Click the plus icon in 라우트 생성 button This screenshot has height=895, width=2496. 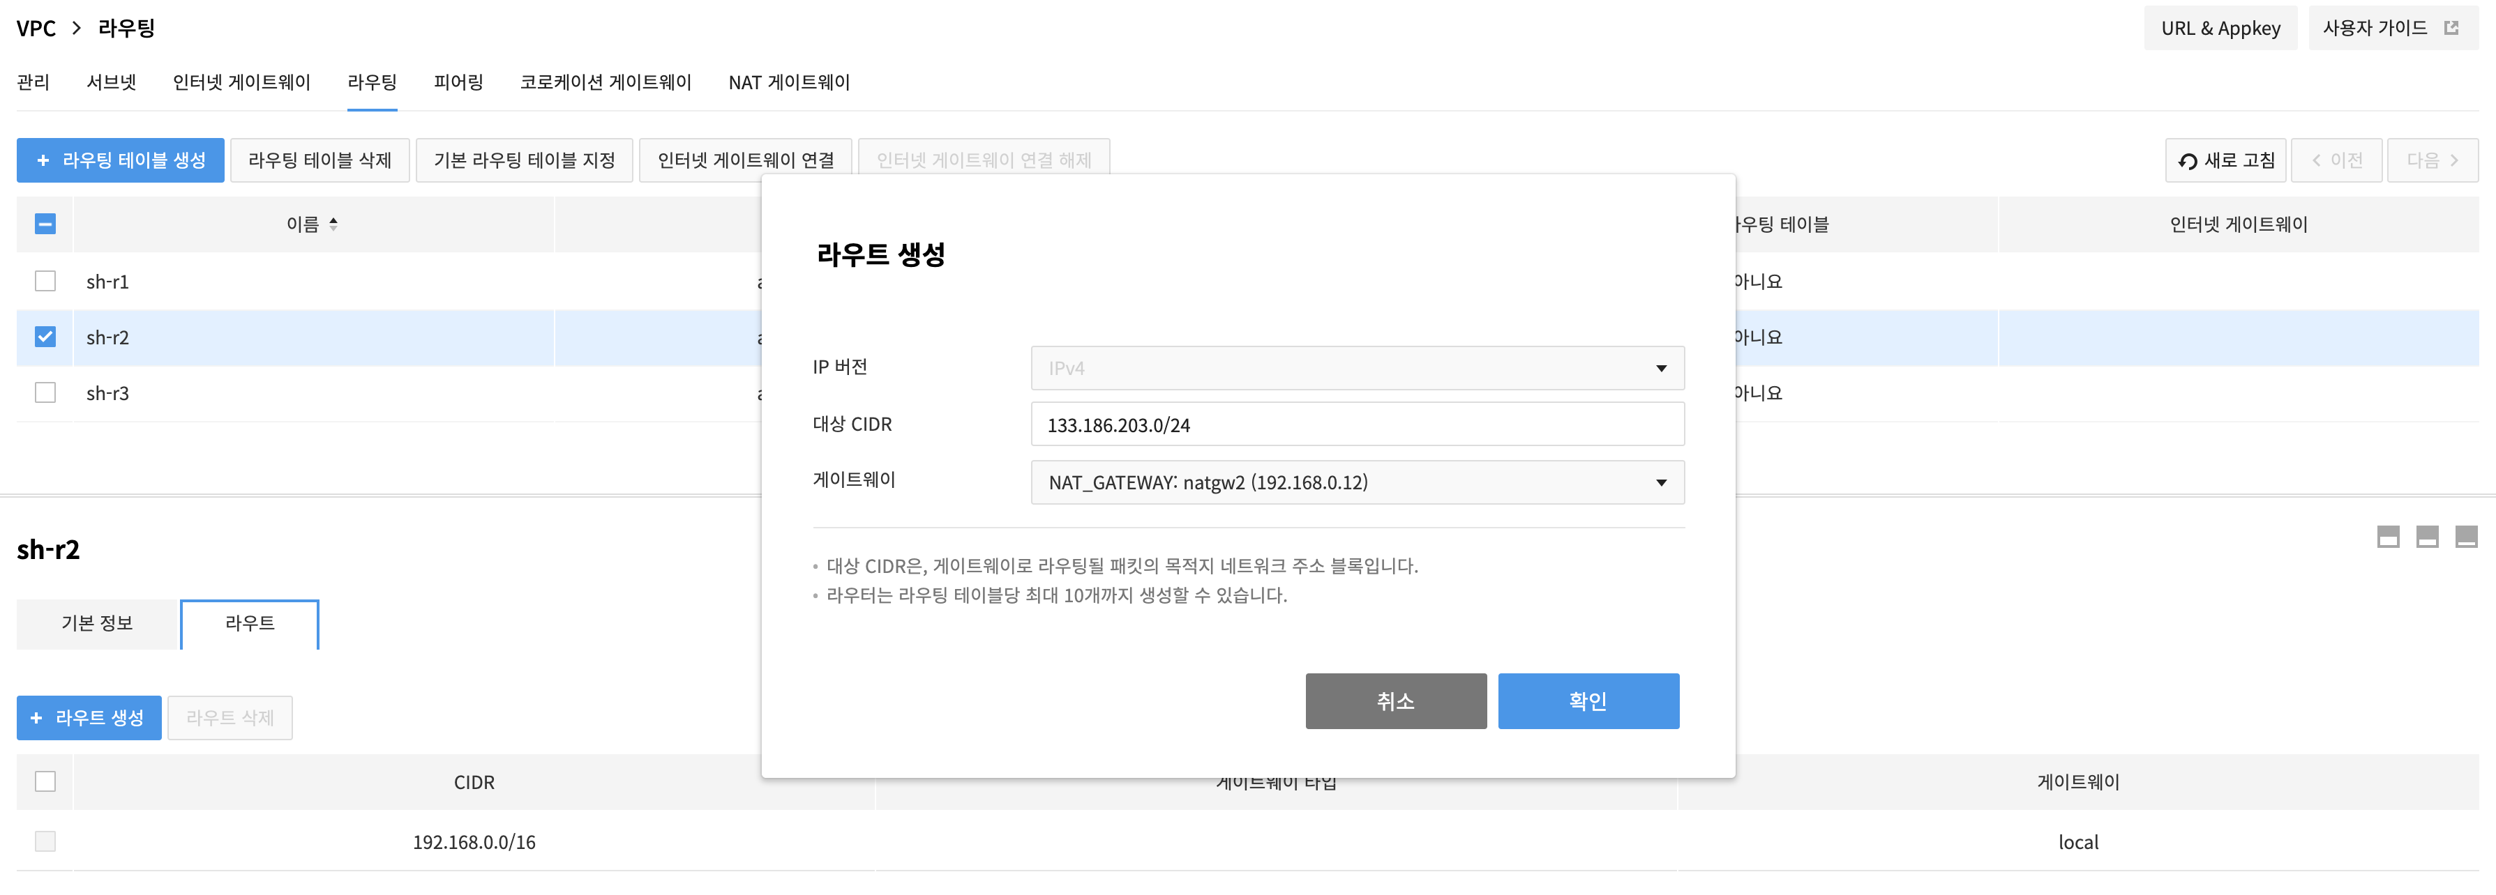[36, 718]
